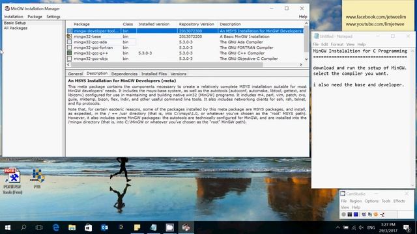Mark the mingw32-gcc-ada package checkbox
The height and width of the screenshot is (234, 417).
[70, 42]
